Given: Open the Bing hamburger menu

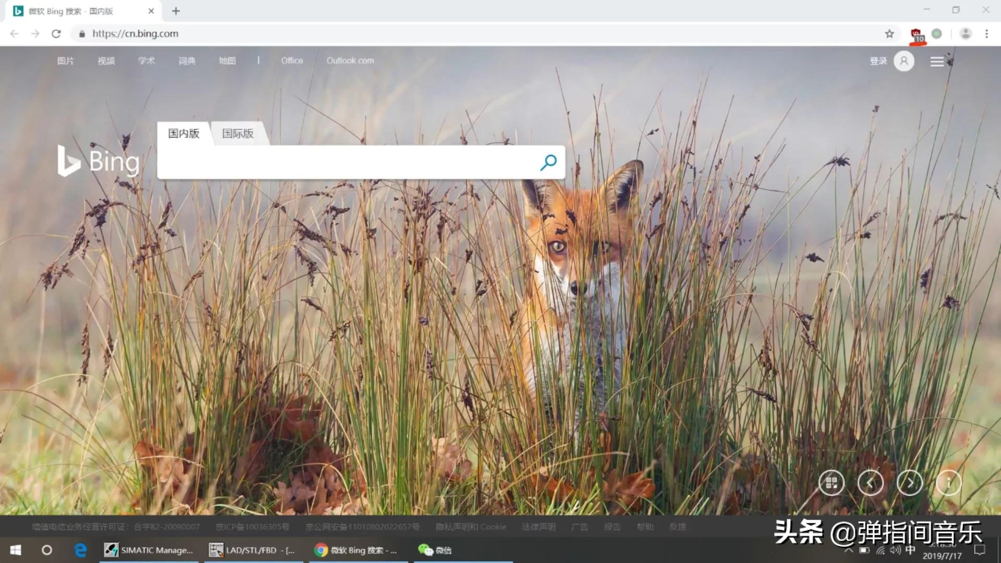Looking at the screenshot, I should 937,62.
